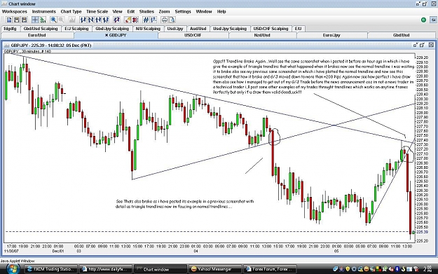The height and width of the screenshot is (274, 438).
Task: Select the fourth blue line-drawing tool
Action: coord(106,20)
